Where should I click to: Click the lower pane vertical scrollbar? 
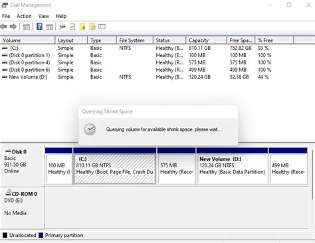[x=312, y=175]
